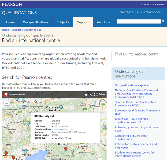Image resolution: width=167 pixels, height=160 pixels.
Task: Click the Find an international centre sidebar heading
Action: (x=137, y=54)
